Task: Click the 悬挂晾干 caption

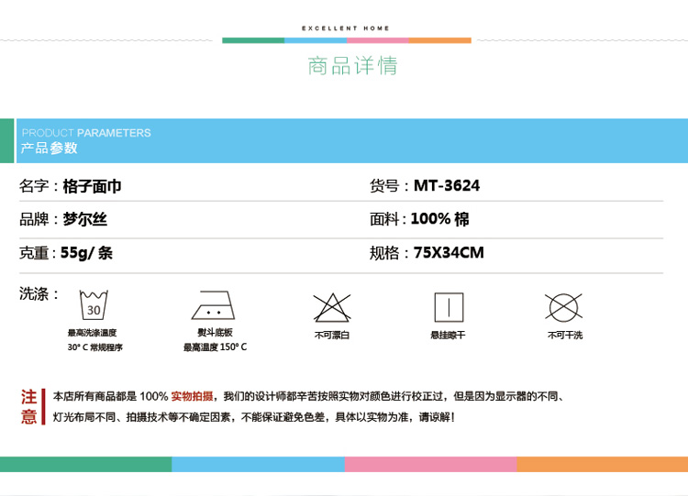Action: [x=448, y=335]
